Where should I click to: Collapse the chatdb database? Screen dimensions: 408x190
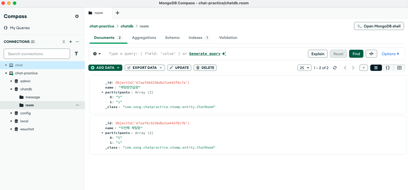(x=11, y=89)
